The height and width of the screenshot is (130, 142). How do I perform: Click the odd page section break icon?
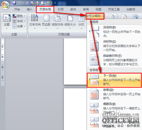(x=94, y=122)
